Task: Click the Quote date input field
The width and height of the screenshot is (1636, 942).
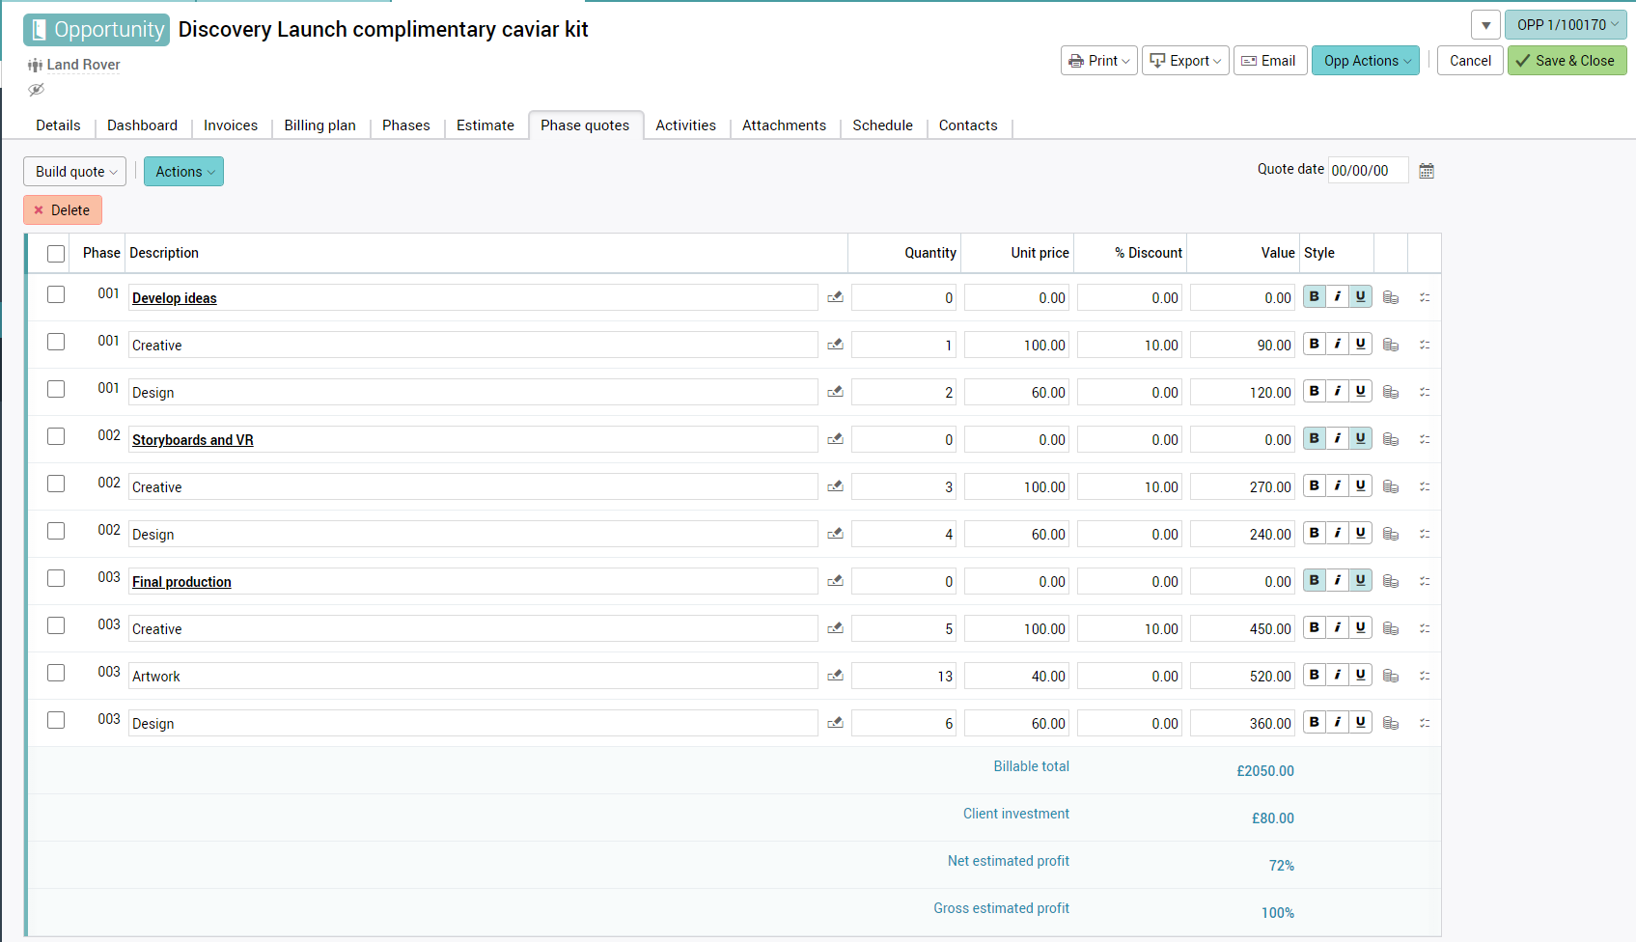Action: coord(1367,171)
